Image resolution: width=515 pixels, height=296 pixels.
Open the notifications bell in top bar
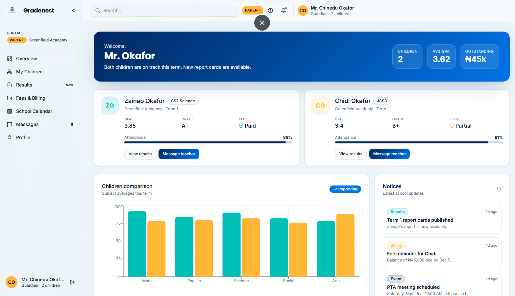pos(283,11)
